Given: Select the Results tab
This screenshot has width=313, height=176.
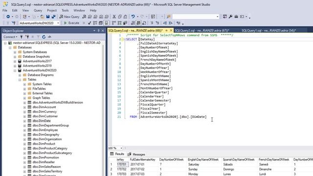Looking at the screenshot, I should pos(117,154).
